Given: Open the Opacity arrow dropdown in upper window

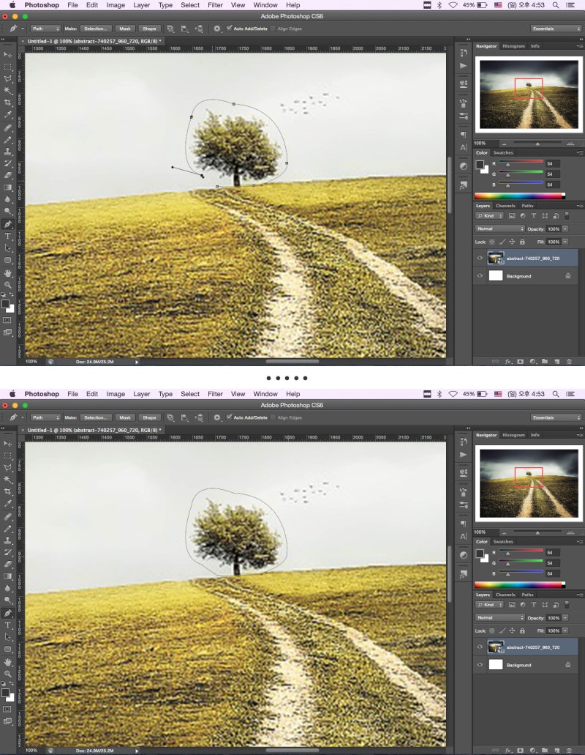Looking at the screenshot, I should (565, 228).
